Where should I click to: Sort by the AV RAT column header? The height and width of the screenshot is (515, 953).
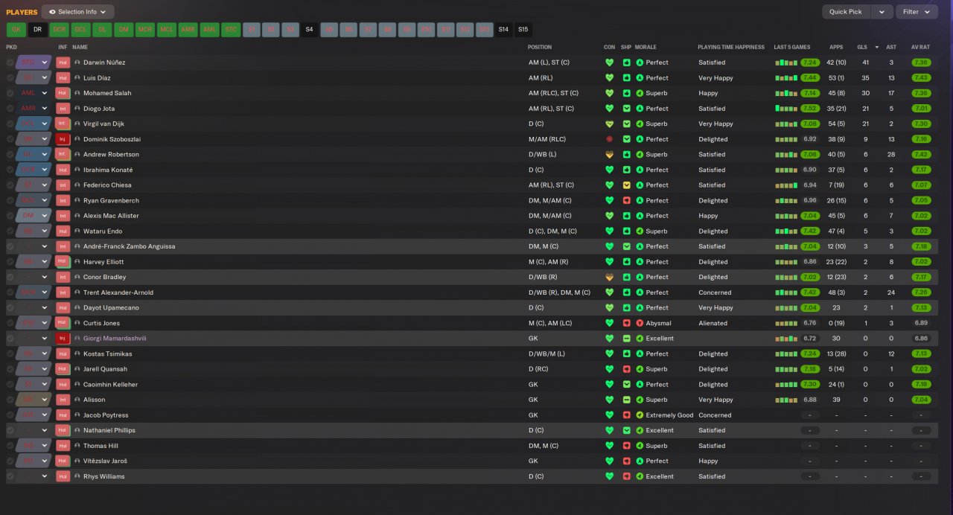coord(920,47)
